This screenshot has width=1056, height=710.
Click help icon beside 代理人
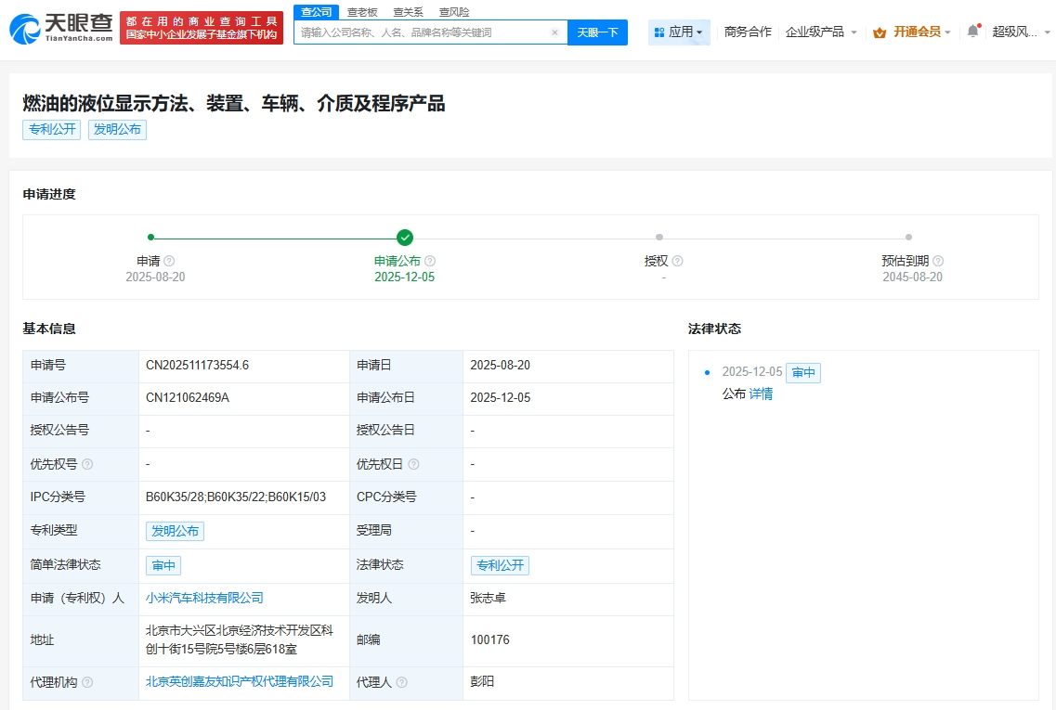(402, 682)
